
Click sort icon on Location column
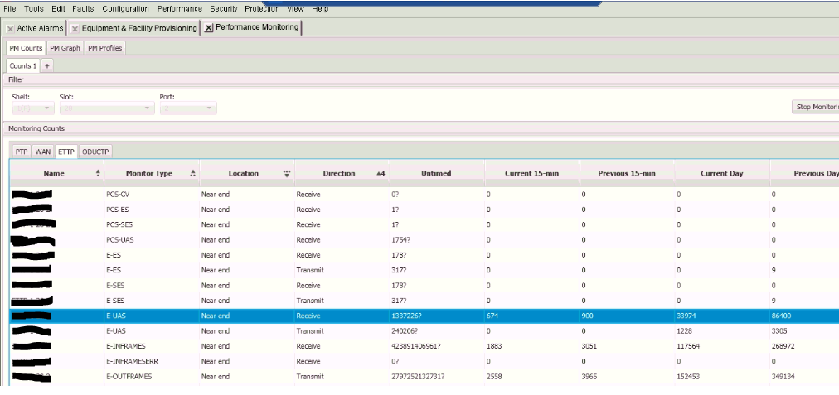tap(287, 173)
